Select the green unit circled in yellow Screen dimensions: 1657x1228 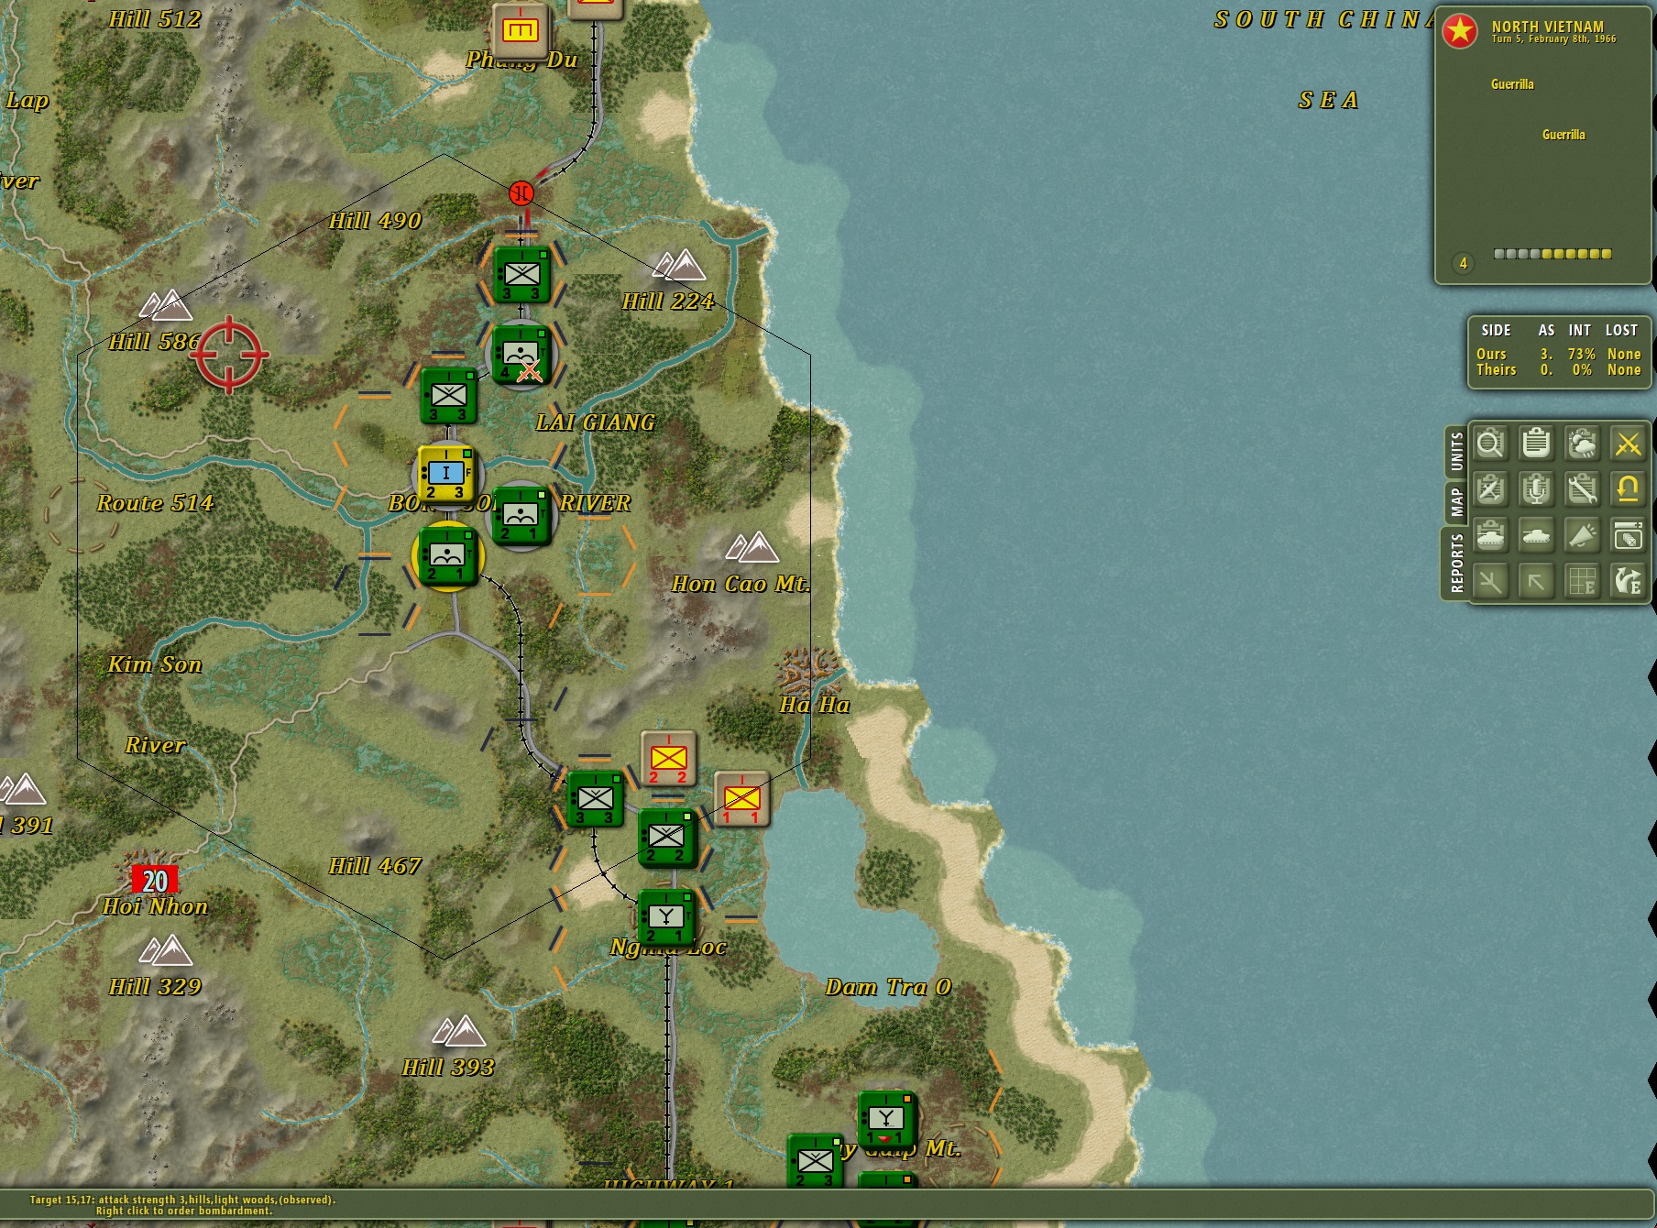click(x=448, y=555)
